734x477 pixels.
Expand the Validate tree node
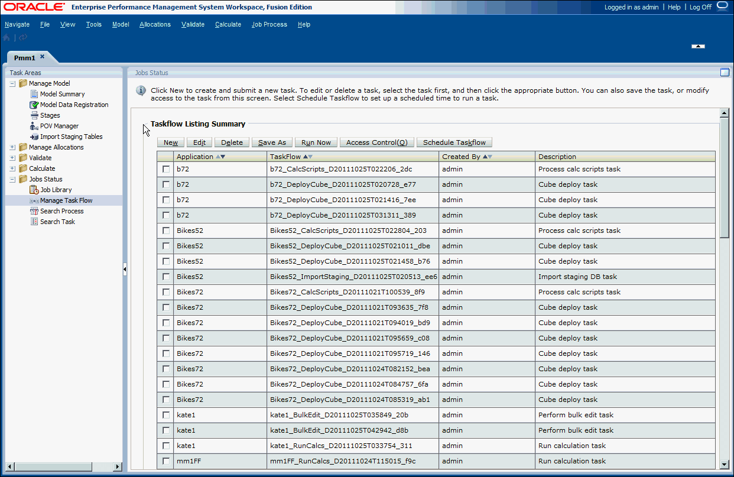pos(12,158)
